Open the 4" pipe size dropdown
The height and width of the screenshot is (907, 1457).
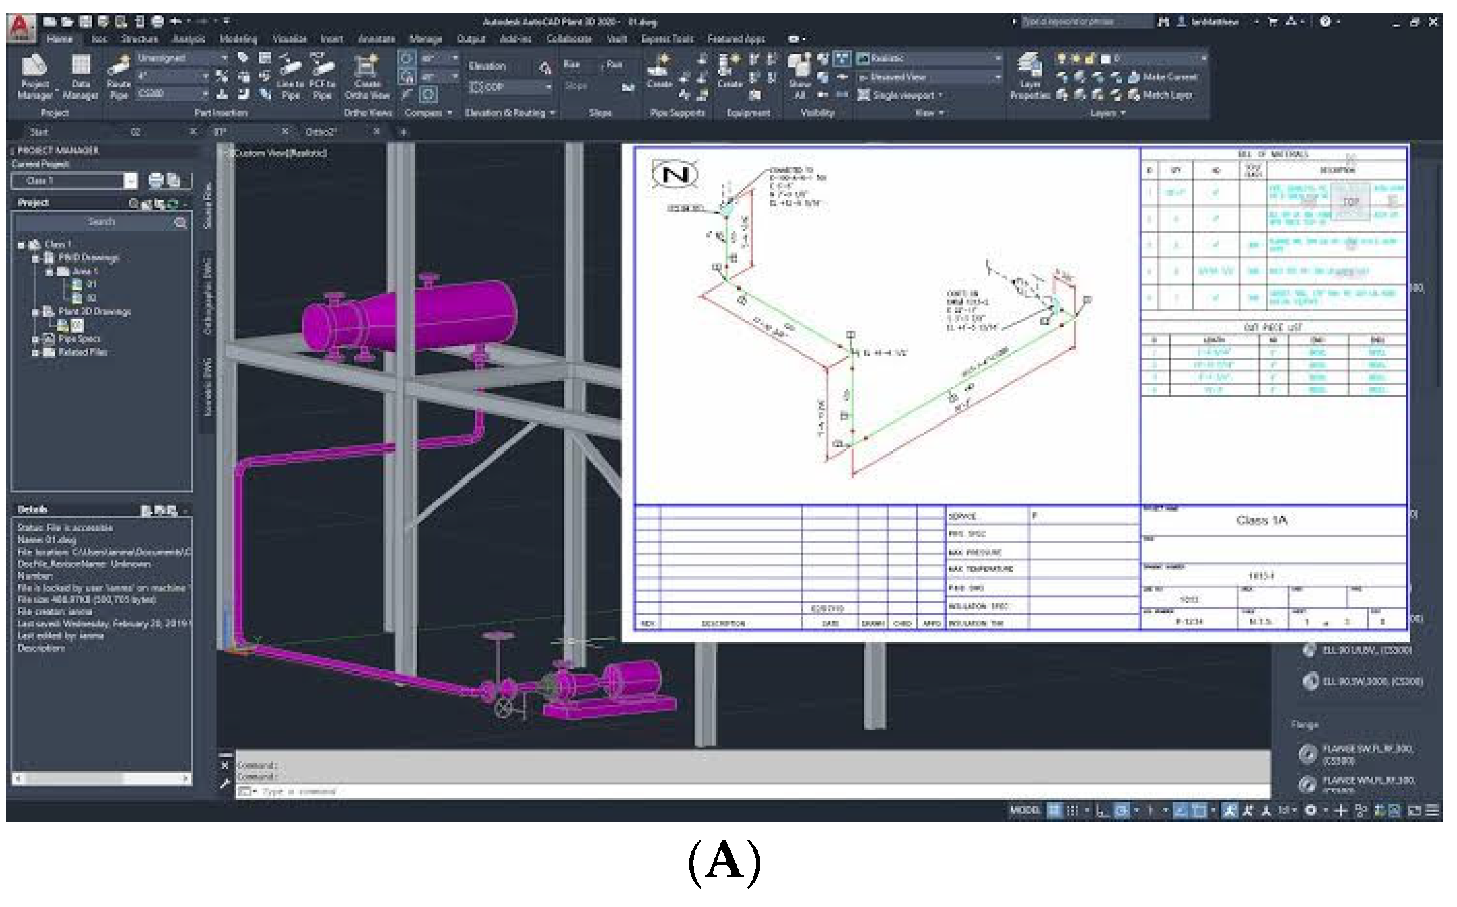[x=173, y=76]
